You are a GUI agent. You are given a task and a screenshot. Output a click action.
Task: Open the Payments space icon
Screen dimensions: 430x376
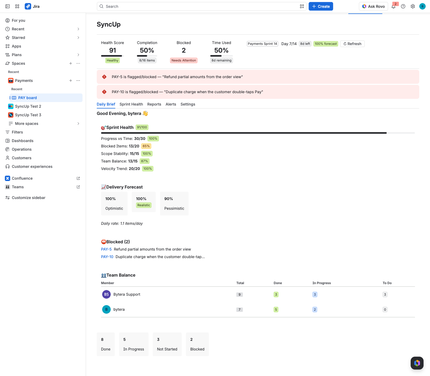tap(11, 81)
